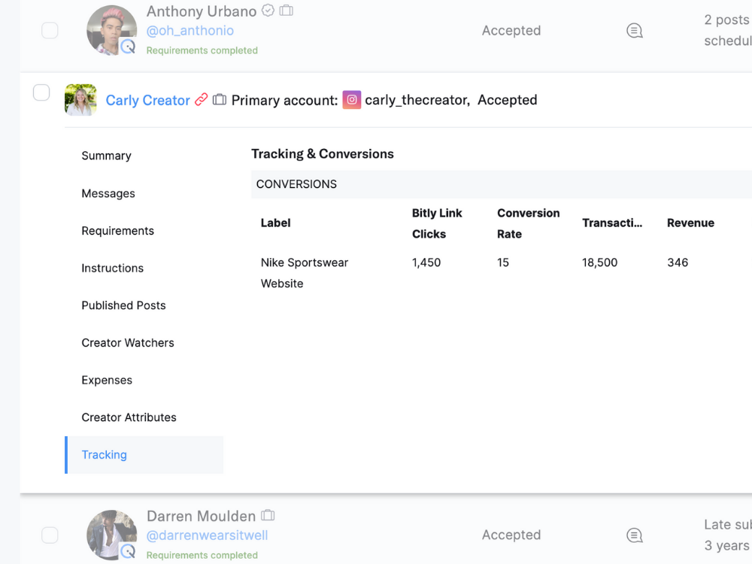
Task: Click the red link icon beside Carly Creator
Action: pos(202,99)
